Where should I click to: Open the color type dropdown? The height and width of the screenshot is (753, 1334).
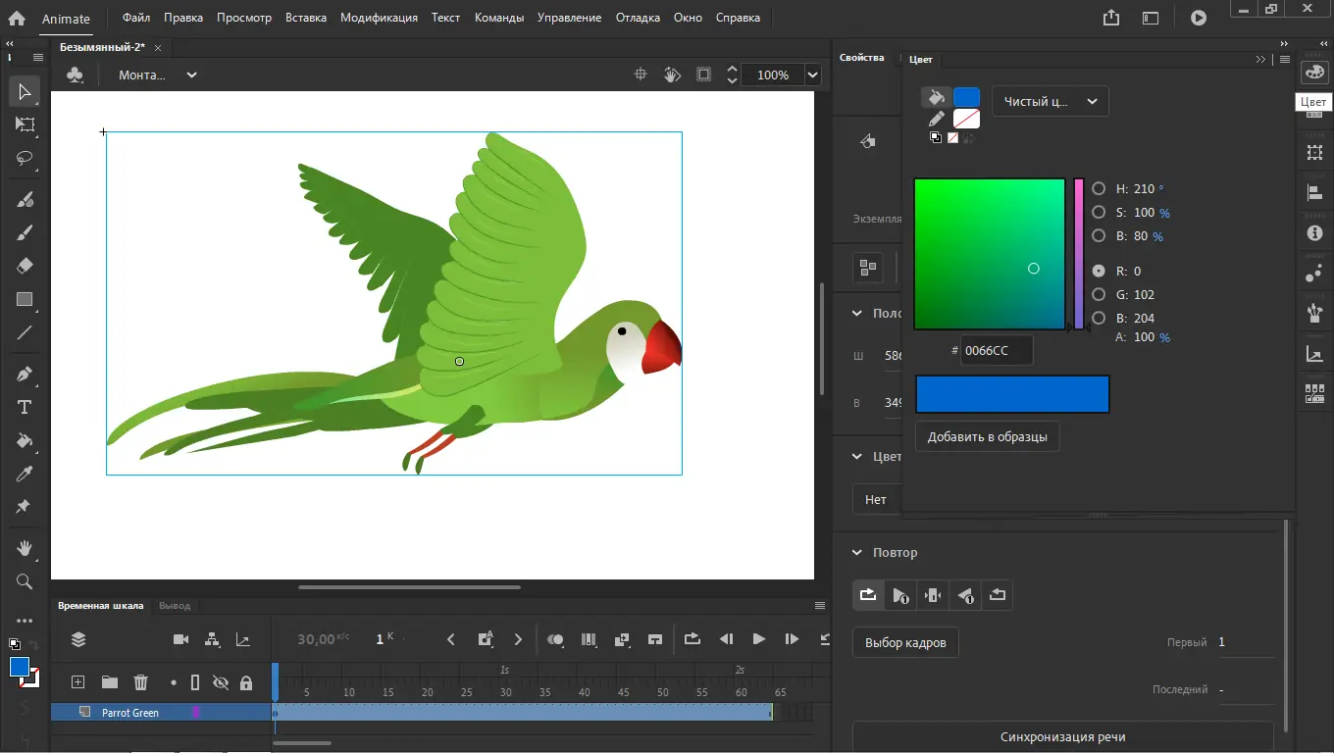coord(1050,101)
